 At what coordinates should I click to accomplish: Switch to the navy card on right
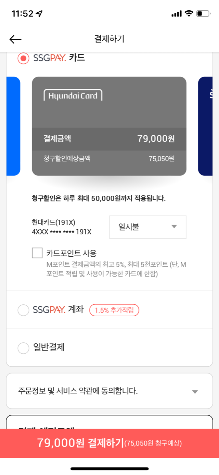coord(205,126)
